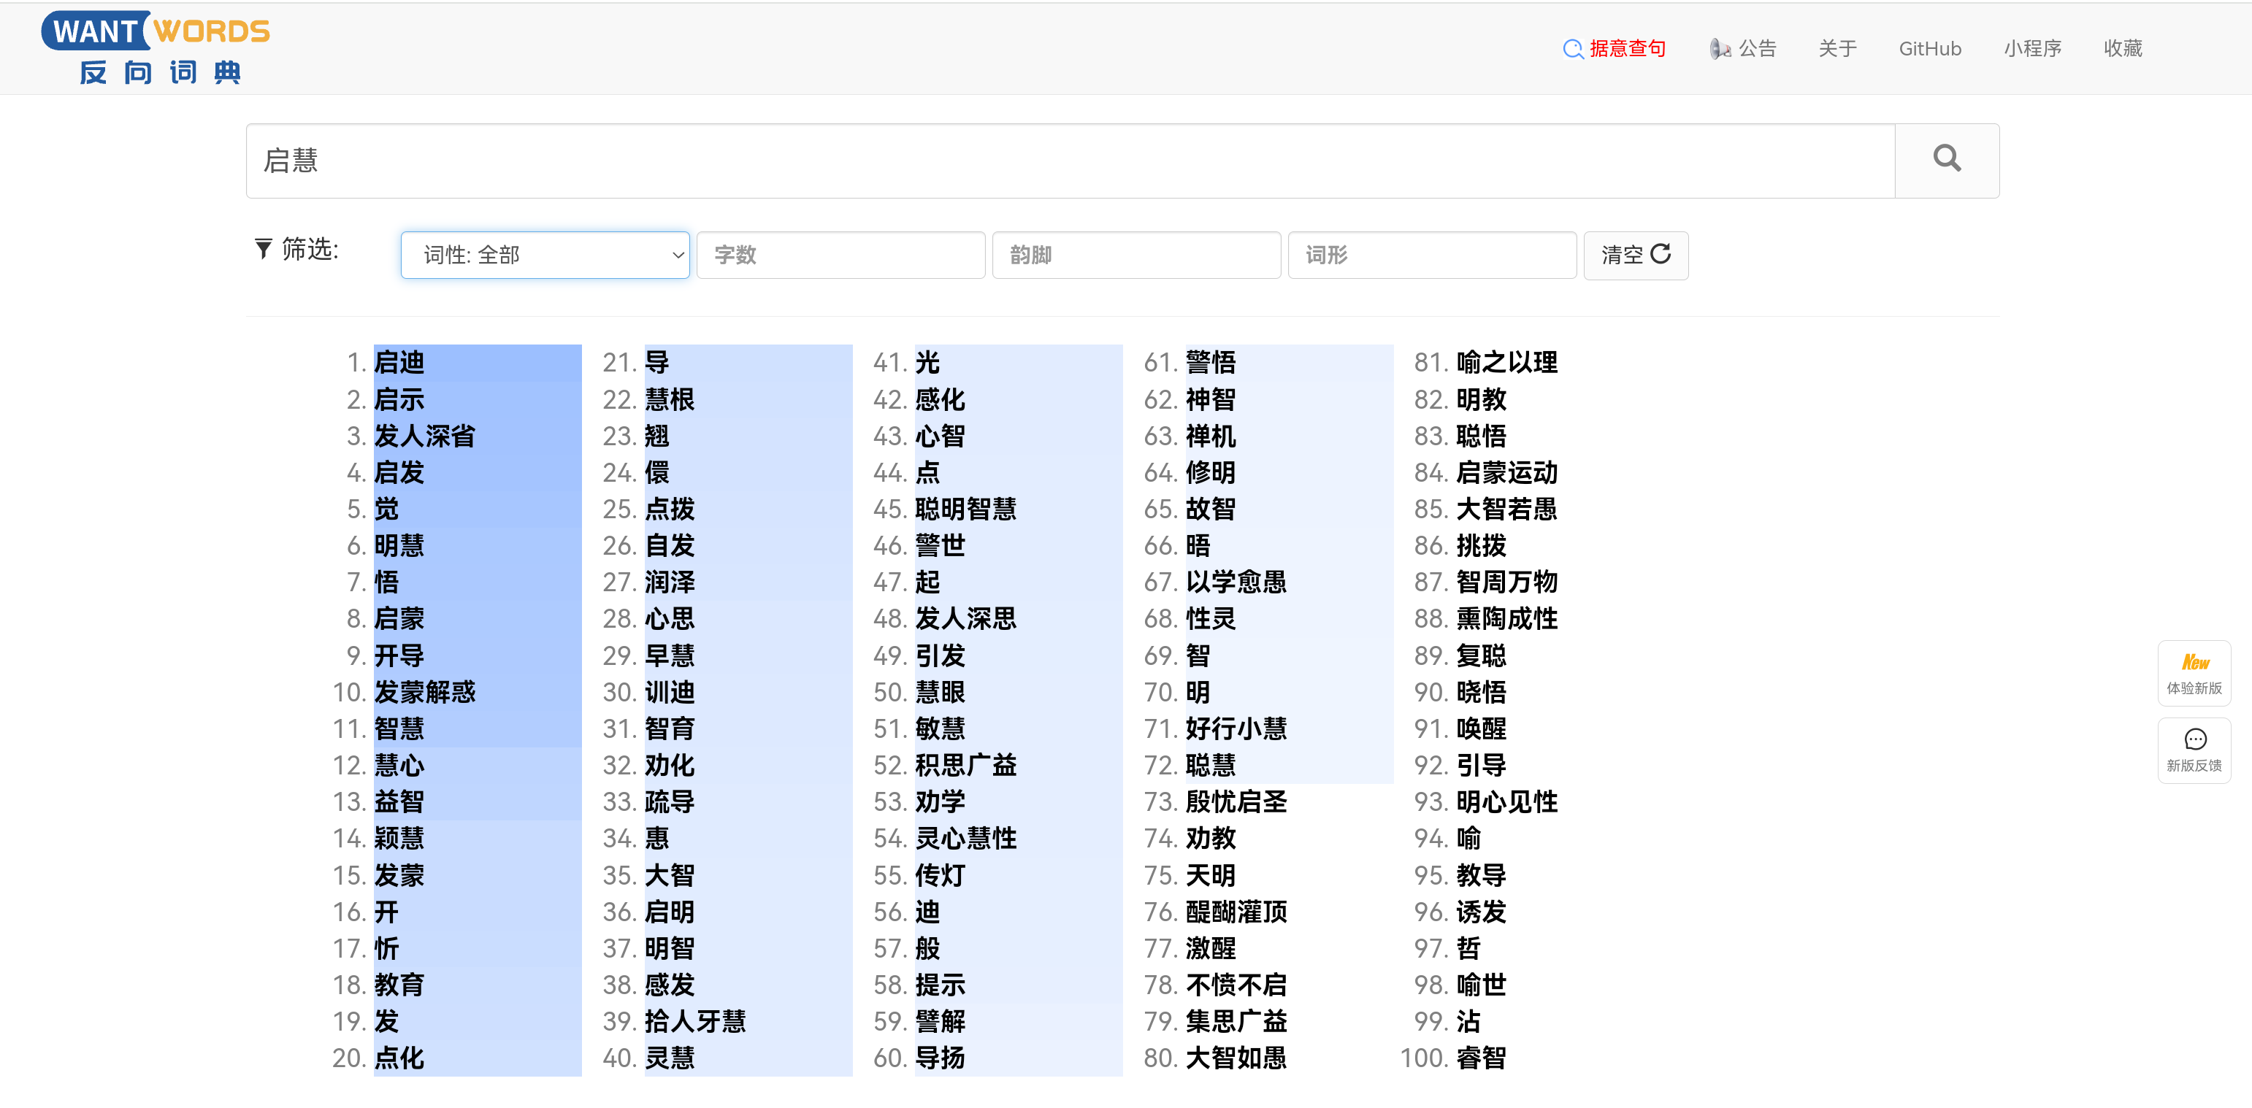Select result word 明心见性
Screen dimensions: 2252x1108
[x=1507, y=801]
